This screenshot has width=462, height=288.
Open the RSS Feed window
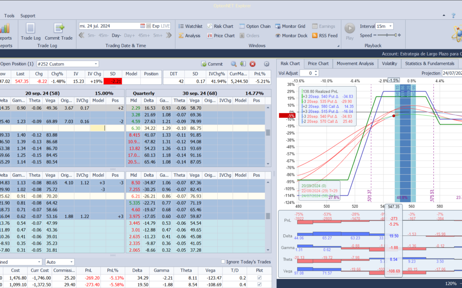[x=325, y=35]
